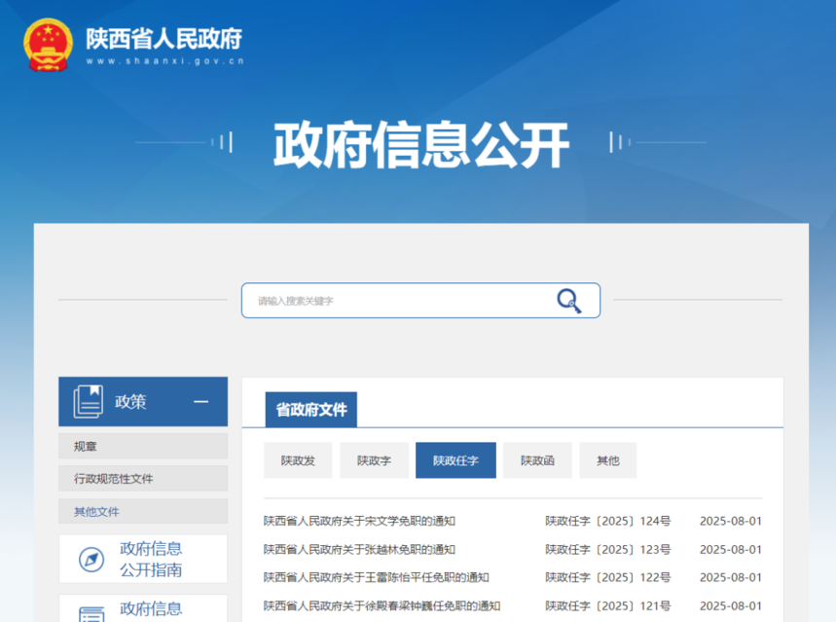Click the document icon beside 政策
The width and height of the screenshot is (836, 622).
pyautogui.click(x=89, y=401)
